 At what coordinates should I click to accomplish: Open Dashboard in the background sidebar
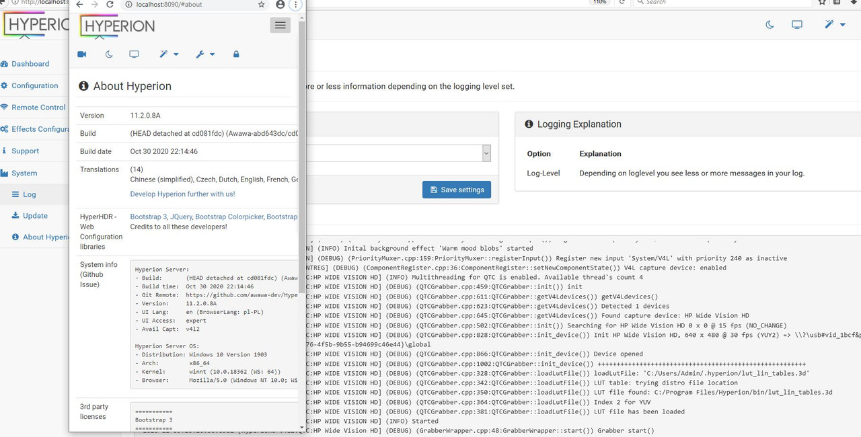(30, 64)
